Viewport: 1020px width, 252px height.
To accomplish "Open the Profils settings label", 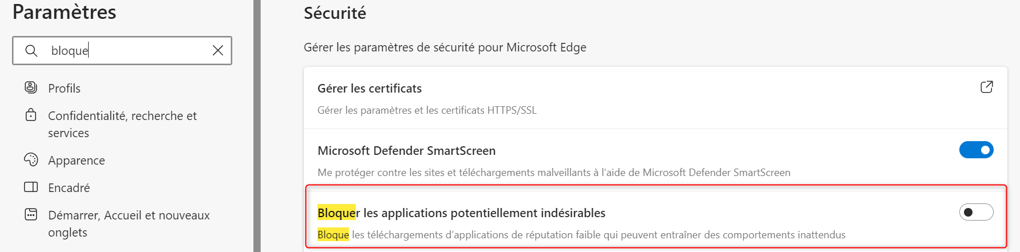I will [64, 89].
